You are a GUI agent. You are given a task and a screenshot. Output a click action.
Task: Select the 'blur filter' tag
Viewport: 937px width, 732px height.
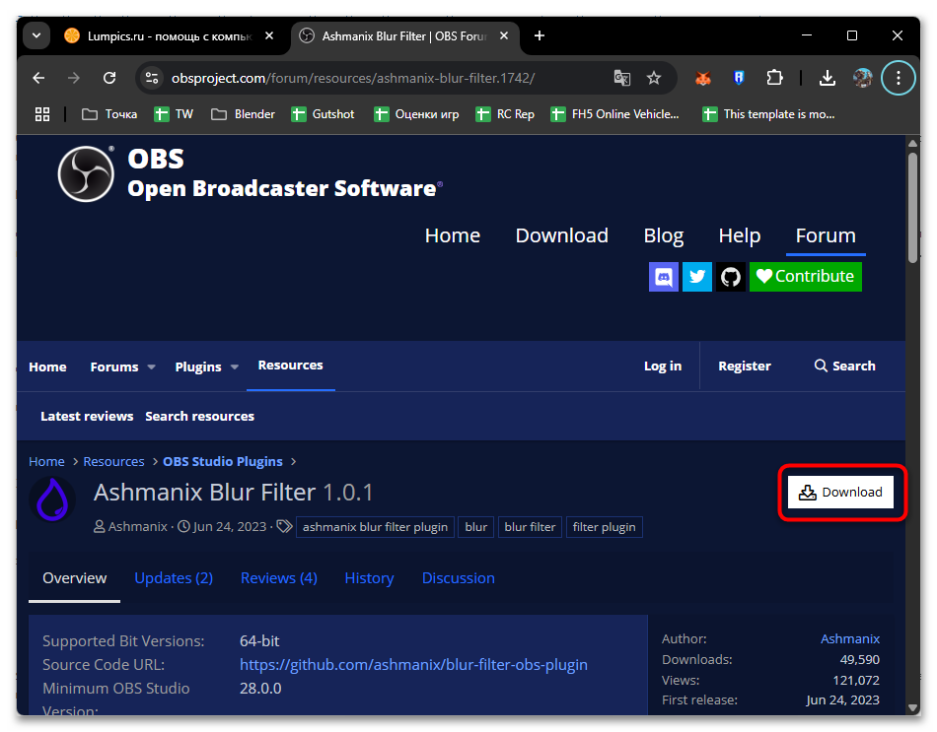[x=530, y=527]
